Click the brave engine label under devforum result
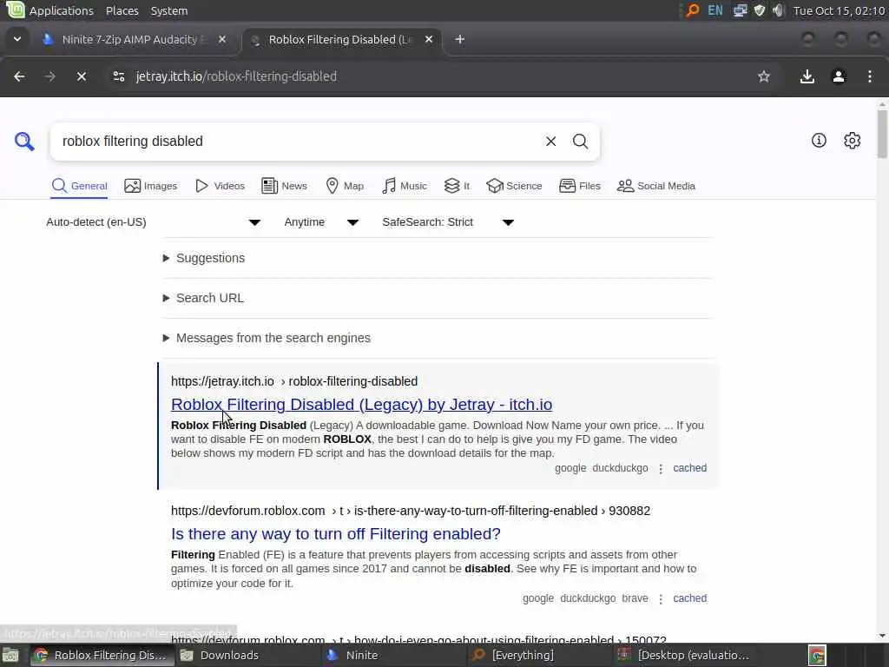This screenshot has width=889, height=667. pyautogui.click(x=635, y=598)
